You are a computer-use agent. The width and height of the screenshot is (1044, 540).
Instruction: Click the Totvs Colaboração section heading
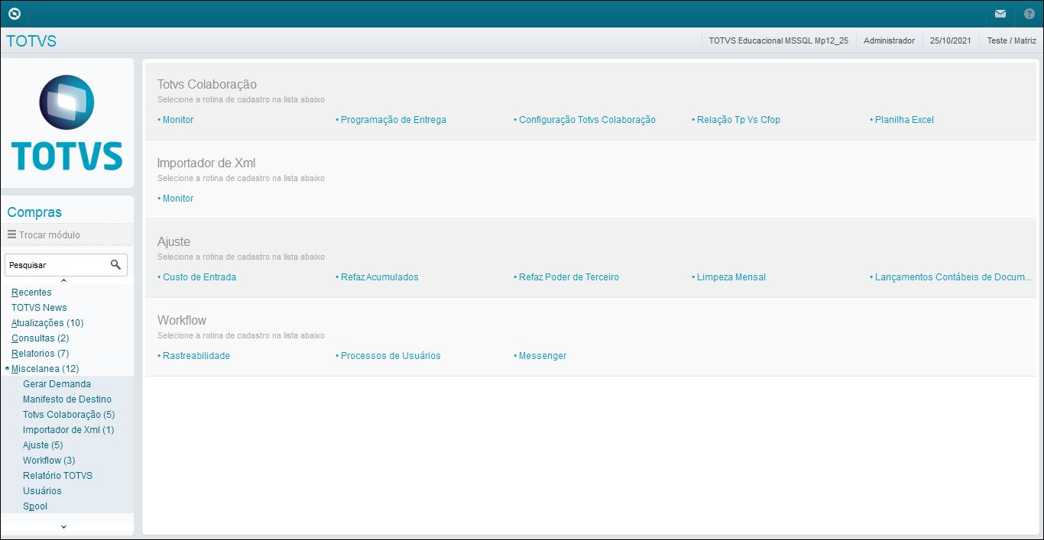click(207, 85)
